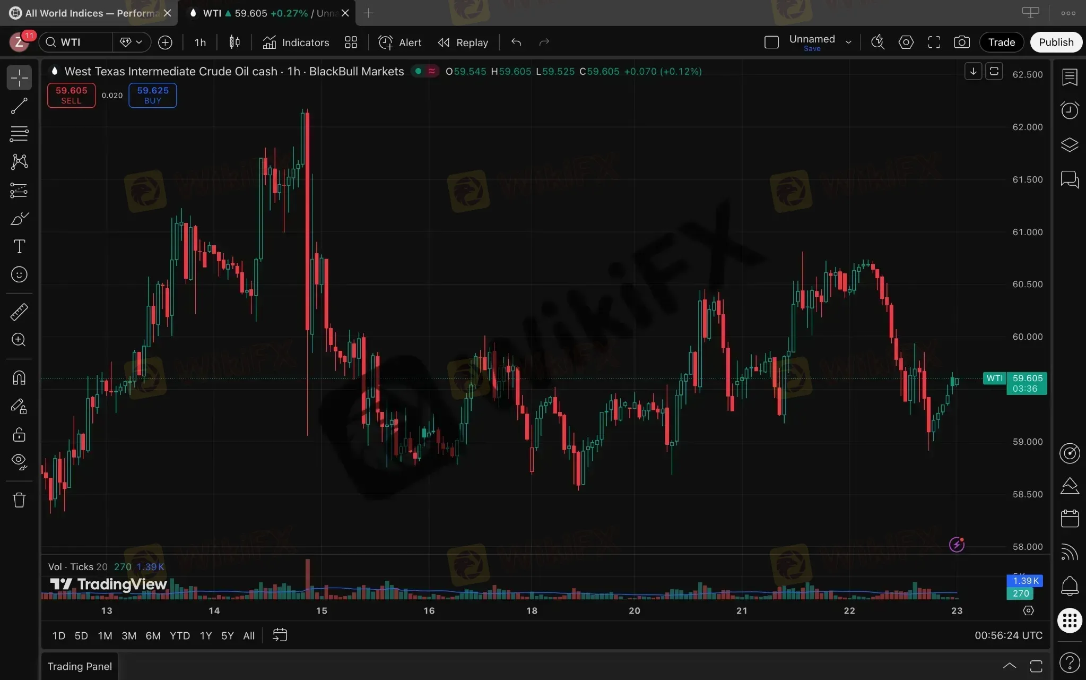This screenshot has height=680, width=1086.
Task: Select the Text annotation tool
Action: (19, 246)
